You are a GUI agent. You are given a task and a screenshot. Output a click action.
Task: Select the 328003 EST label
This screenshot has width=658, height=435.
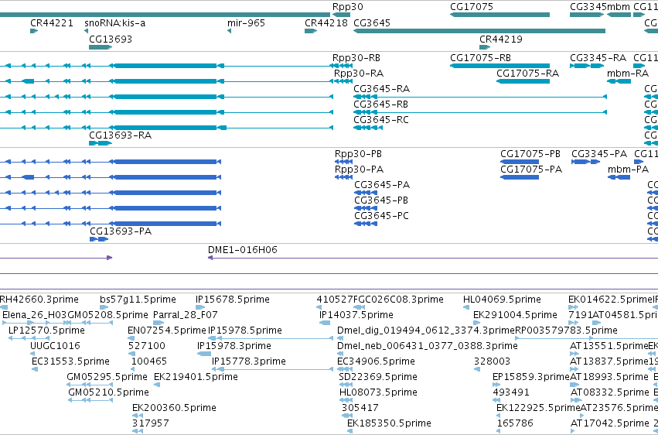tap(492, 362)
